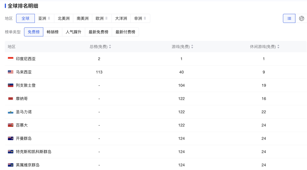Expand the 非洲 region dropdown
This screenshot has height=170, width=307.
(x=145, y=18)
